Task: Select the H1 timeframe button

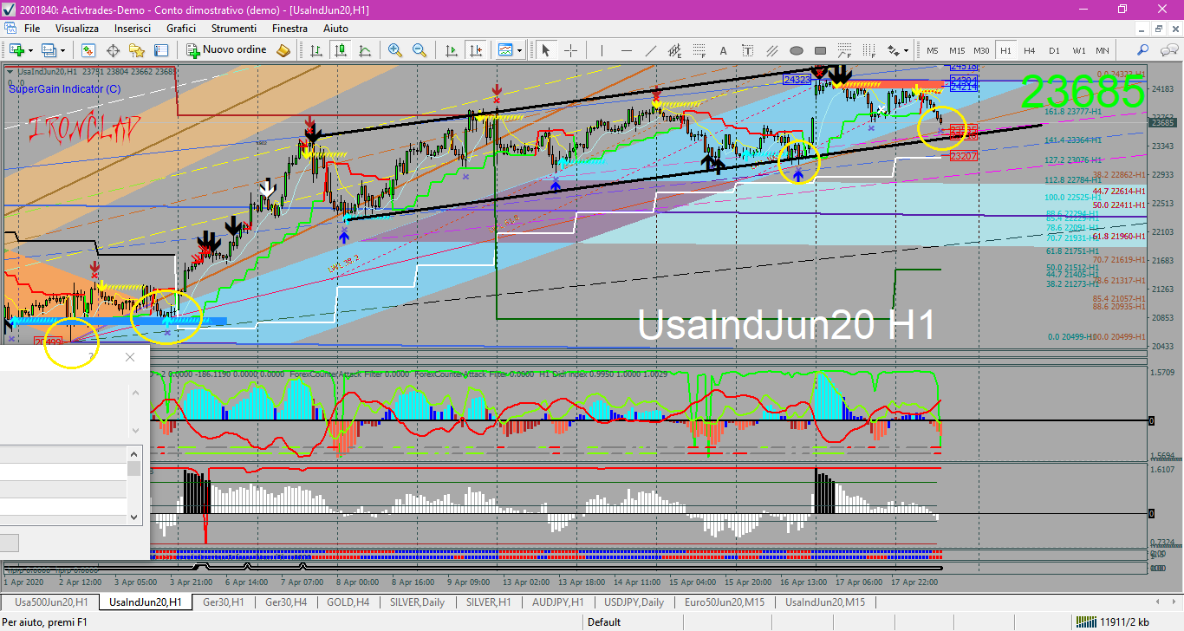Action: tap(1005, 50)
